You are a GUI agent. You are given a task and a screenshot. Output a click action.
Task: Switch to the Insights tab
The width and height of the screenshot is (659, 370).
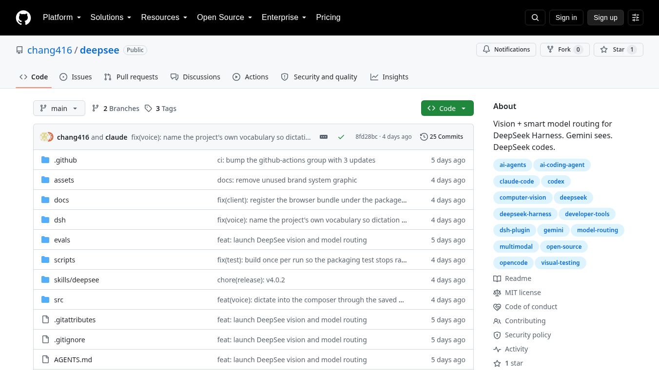389,77
